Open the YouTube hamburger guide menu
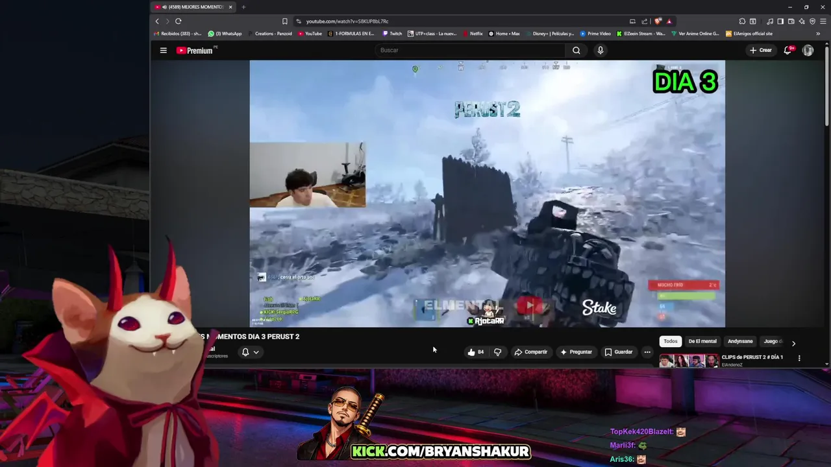Image resolution: width=831 pixels, height=467 pixels. coord(164,50)
